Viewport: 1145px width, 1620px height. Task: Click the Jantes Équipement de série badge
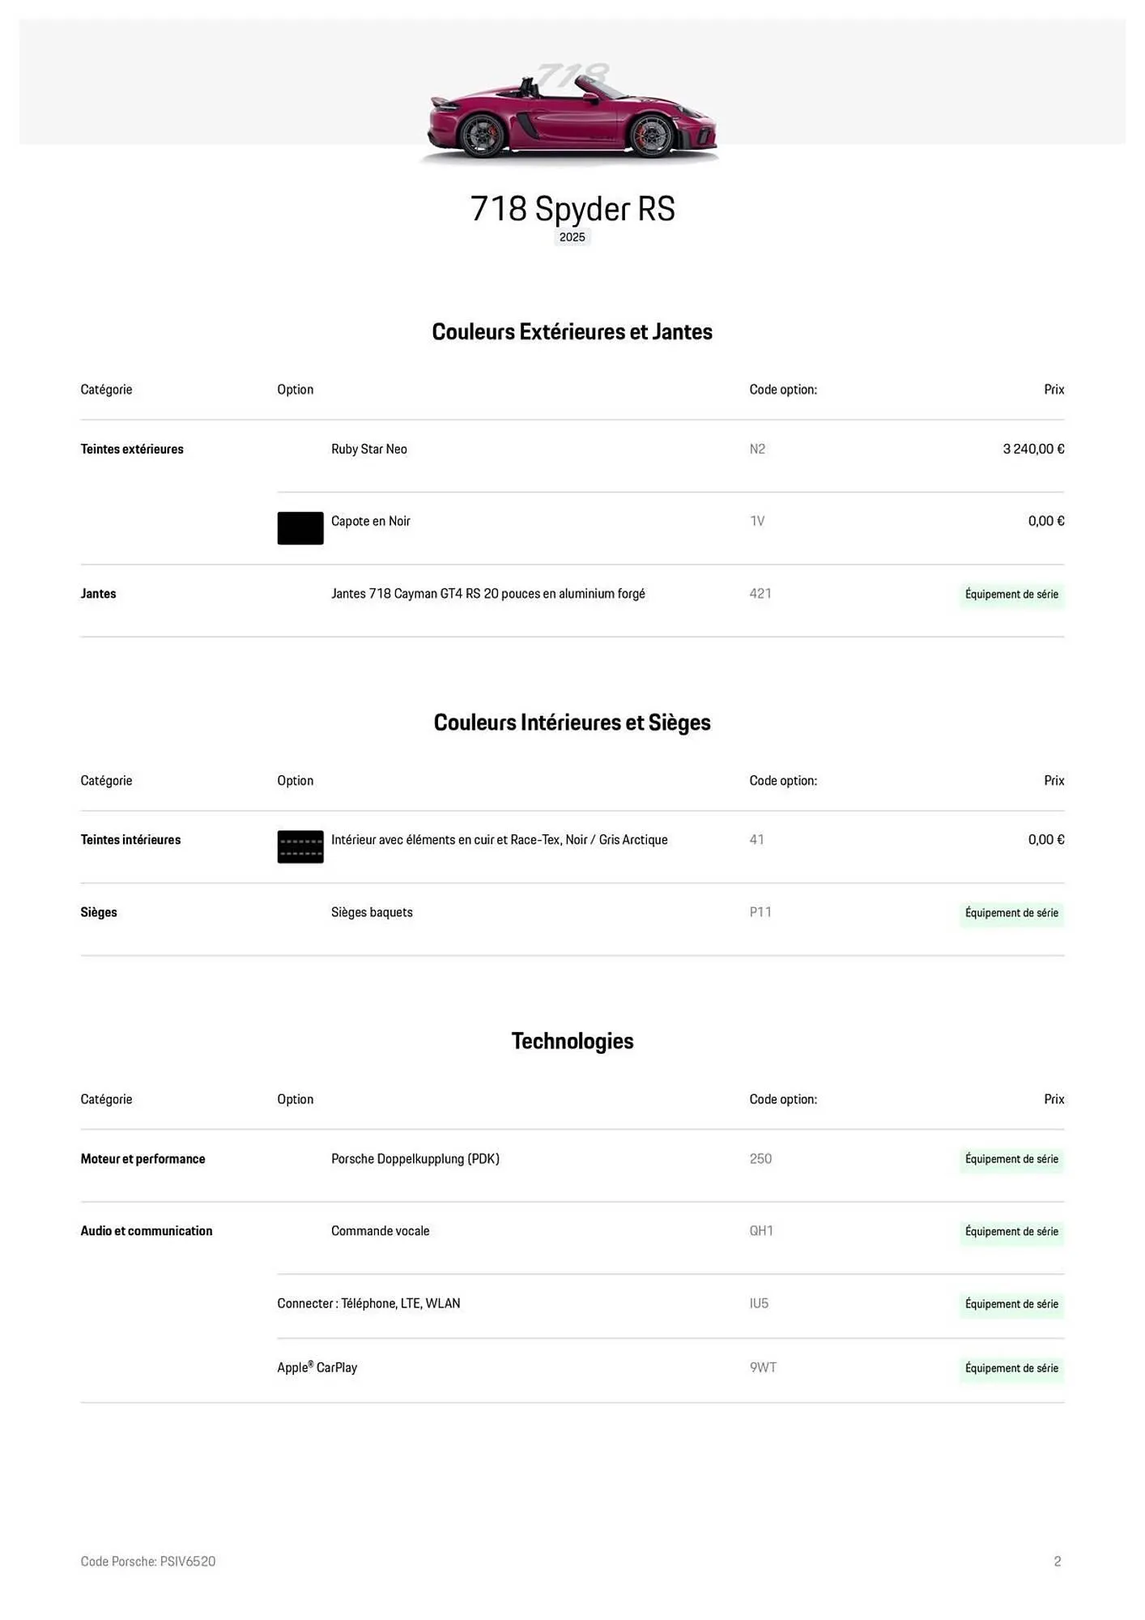click(x=1011, y=595)
